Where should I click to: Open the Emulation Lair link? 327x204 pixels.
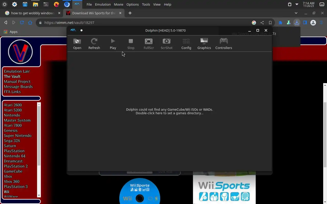pyautogui.click(x=17, y=71)
